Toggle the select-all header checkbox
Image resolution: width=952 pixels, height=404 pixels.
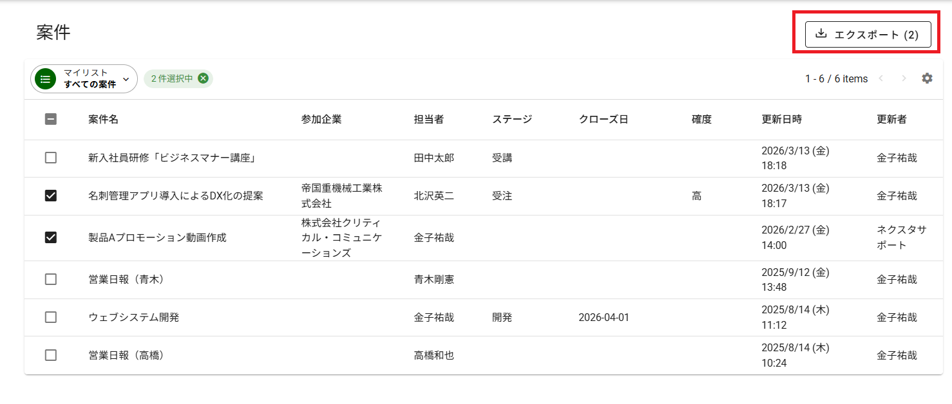click(x=51, y=119)
